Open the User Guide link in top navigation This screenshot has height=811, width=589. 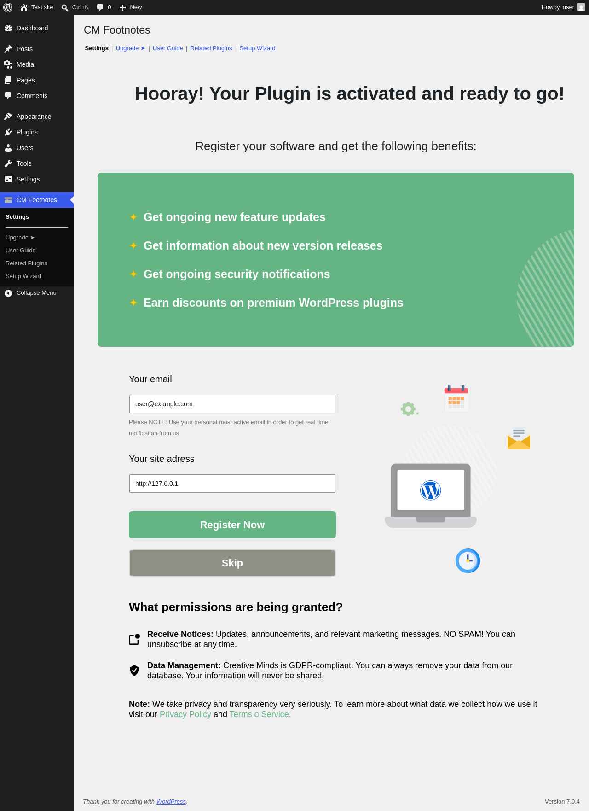coord(168,48)
